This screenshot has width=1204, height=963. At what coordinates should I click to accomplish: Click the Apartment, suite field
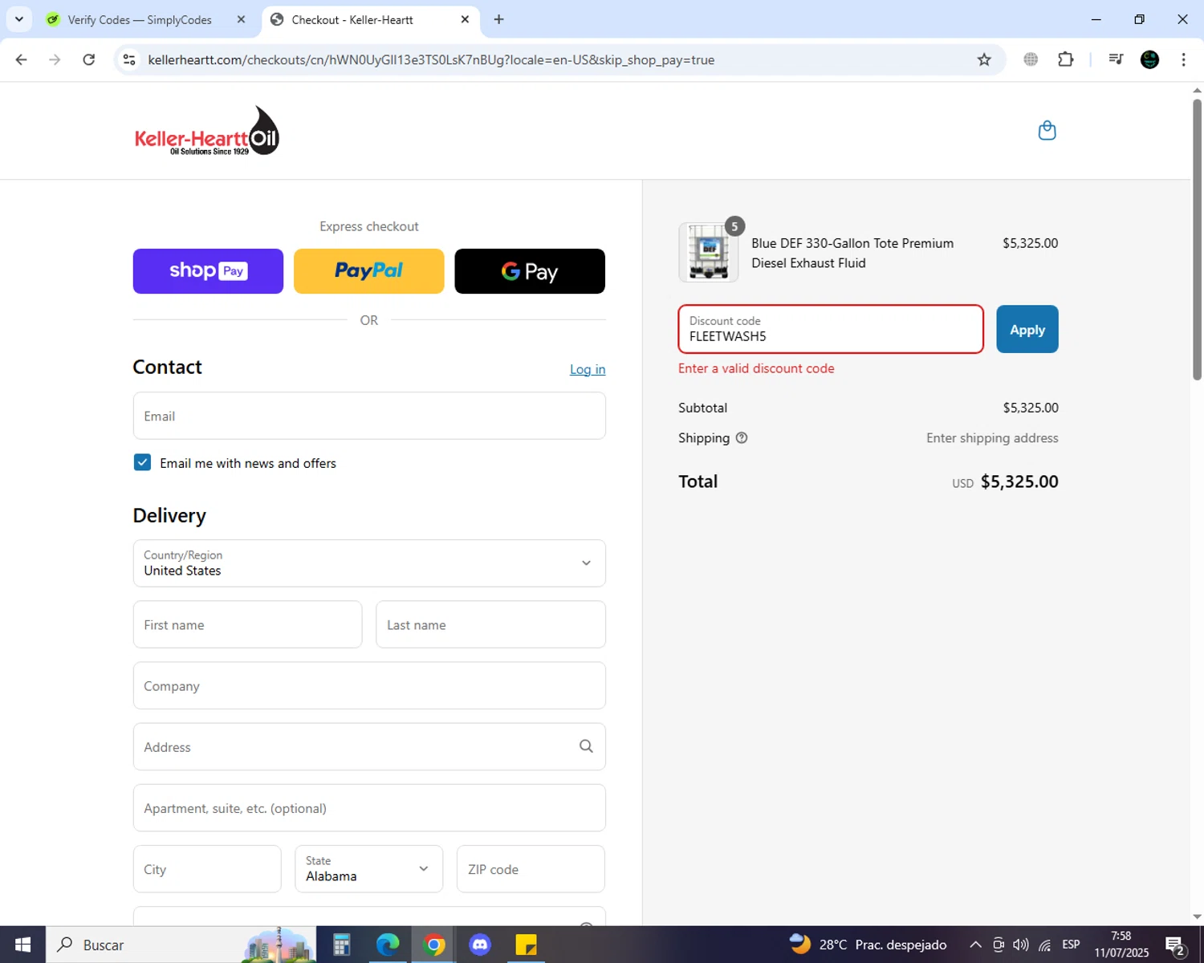coord(369,808)
